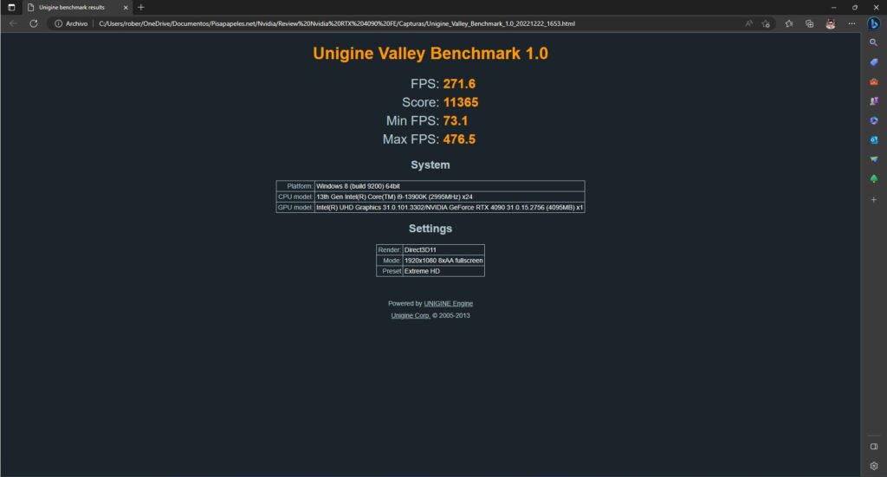Open the paper plane Drop icon in sidebar
Screen dimensions: 887x477
[873, 159]
